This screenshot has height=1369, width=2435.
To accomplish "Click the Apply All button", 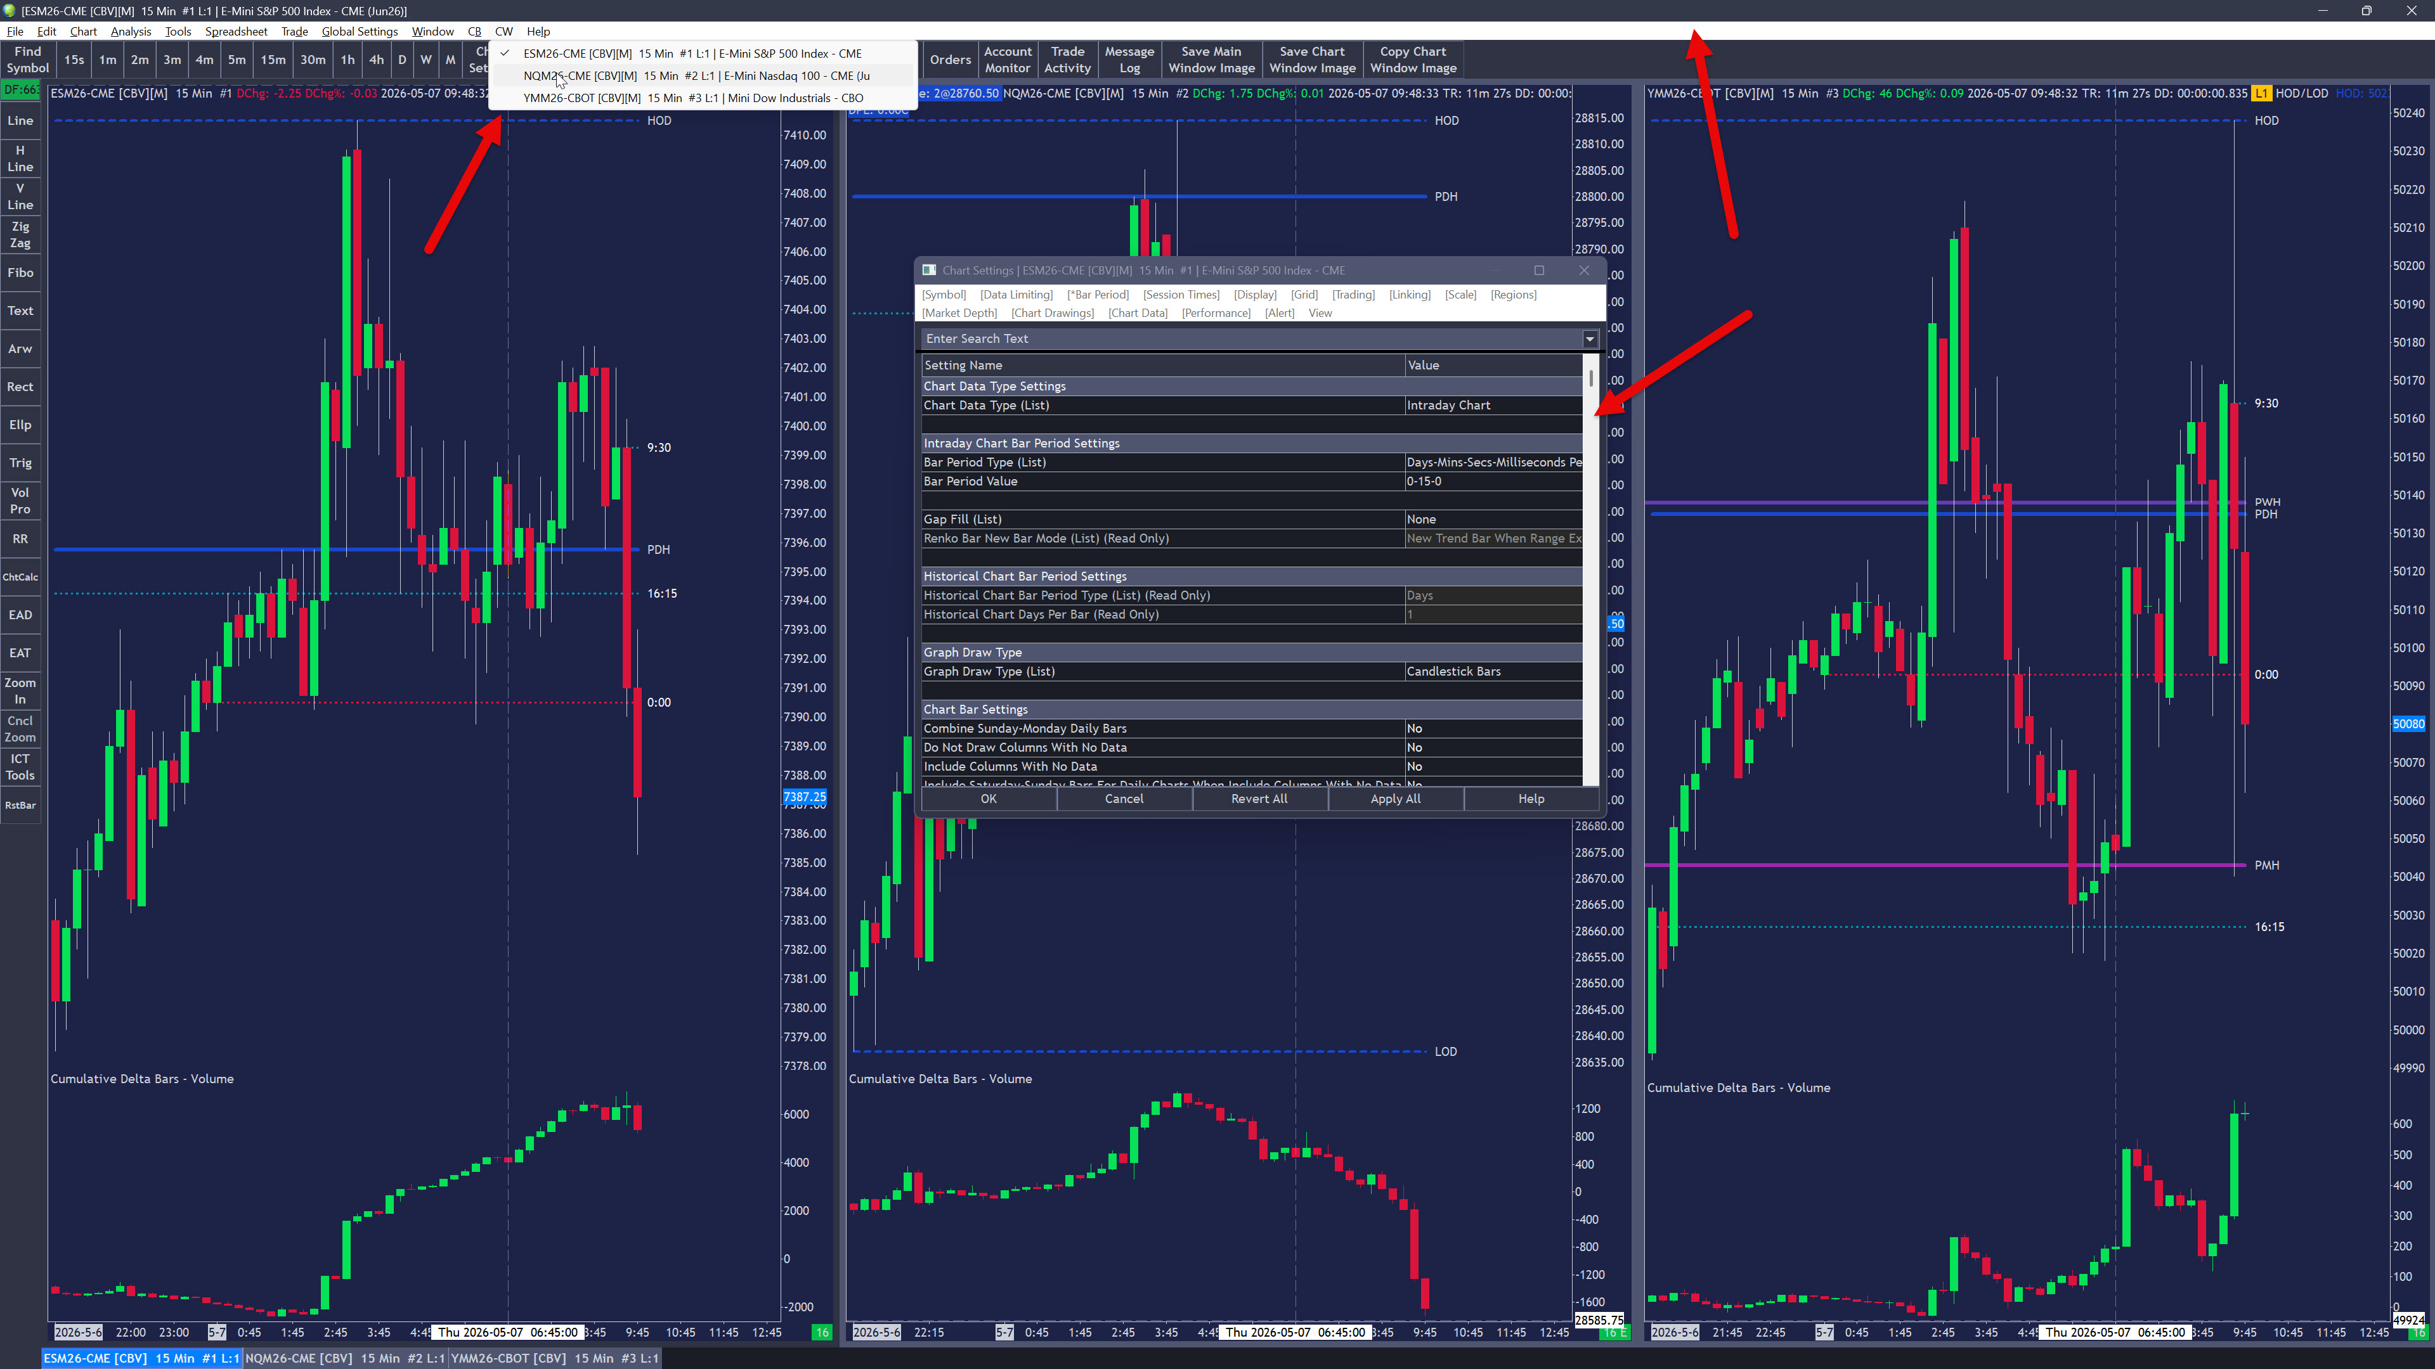I will (x=1395, y=799).
